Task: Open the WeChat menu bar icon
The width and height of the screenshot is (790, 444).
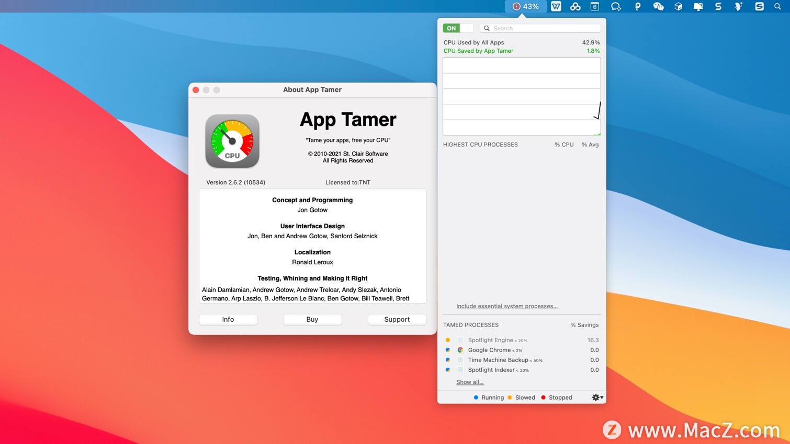Action: [x=658, y=6]
